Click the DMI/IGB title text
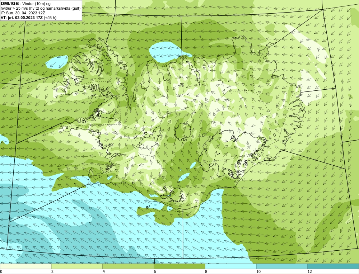359x274 pixels. 10,4
